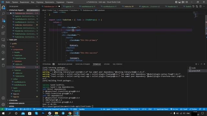207x116 pixels.
Task: Toggle Prettier in status bar
Action: point(193,109)
